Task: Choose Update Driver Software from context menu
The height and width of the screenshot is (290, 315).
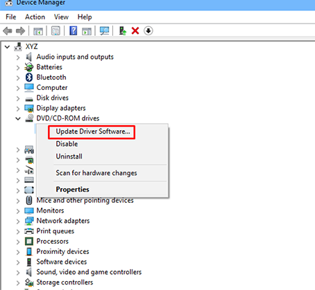Action: (x=93, y=132)
